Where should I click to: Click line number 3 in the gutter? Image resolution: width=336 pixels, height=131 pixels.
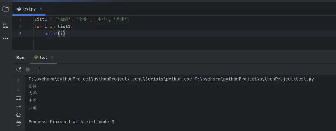click(20, 34)
